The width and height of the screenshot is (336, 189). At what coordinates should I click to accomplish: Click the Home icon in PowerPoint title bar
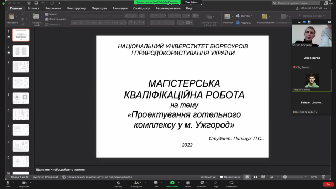click(x=29, y=3)
